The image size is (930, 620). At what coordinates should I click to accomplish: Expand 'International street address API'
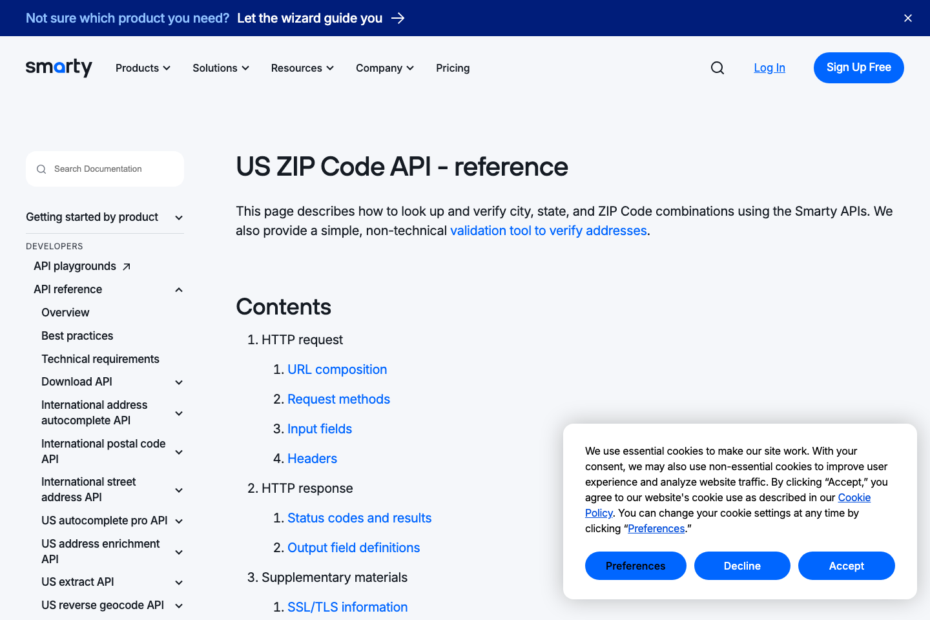pyautogui.click(x=178, y=490)
